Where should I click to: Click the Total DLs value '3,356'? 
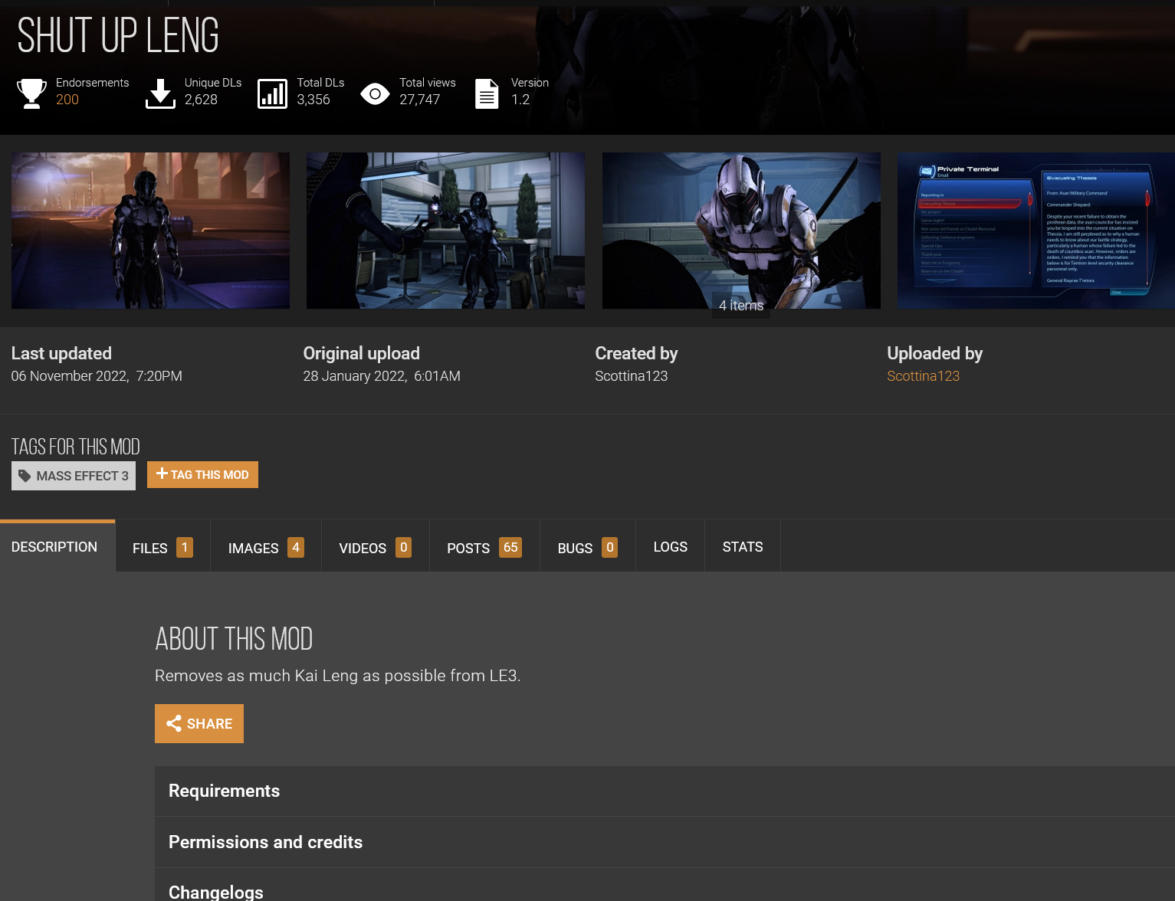click(313, 100)
